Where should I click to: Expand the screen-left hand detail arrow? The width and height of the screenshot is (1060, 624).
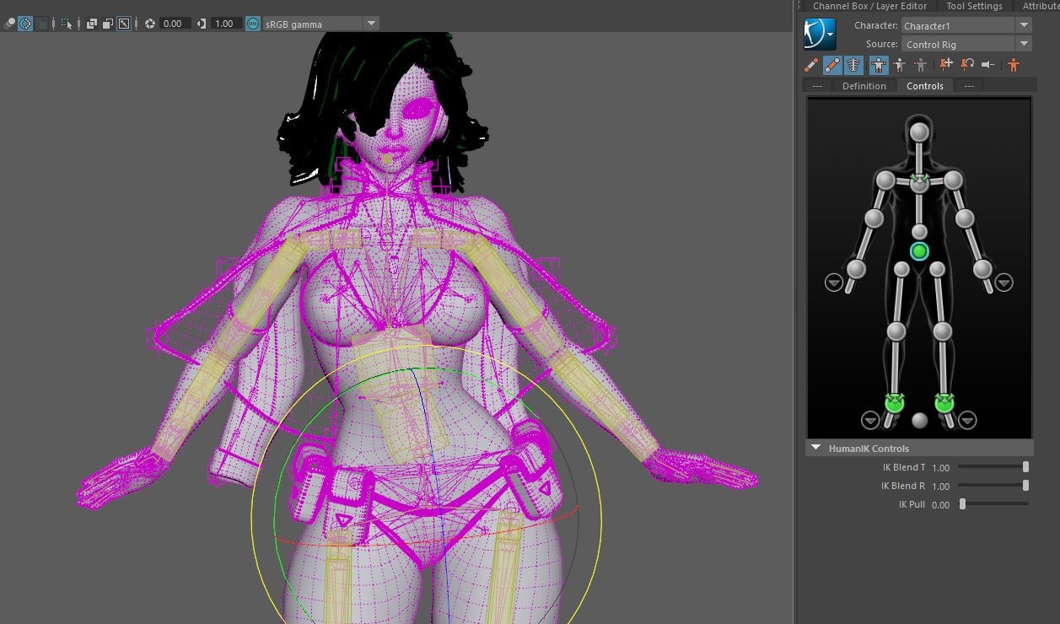pos(834,283)
